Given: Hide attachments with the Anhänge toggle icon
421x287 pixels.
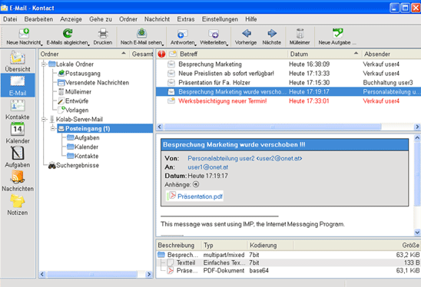Looking at the screenshot, I should [196, 184].
